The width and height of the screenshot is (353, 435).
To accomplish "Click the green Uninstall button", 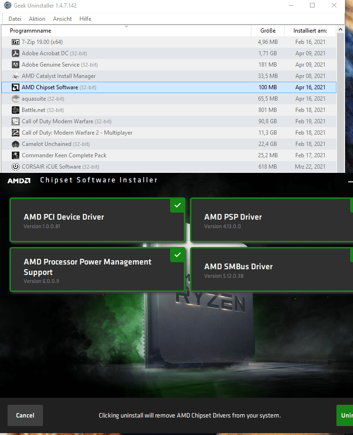I will point(344,415).
